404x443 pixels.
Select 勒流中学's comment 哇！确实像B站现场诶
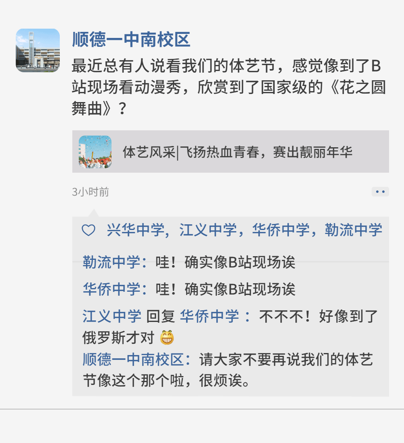coord(225,262)
